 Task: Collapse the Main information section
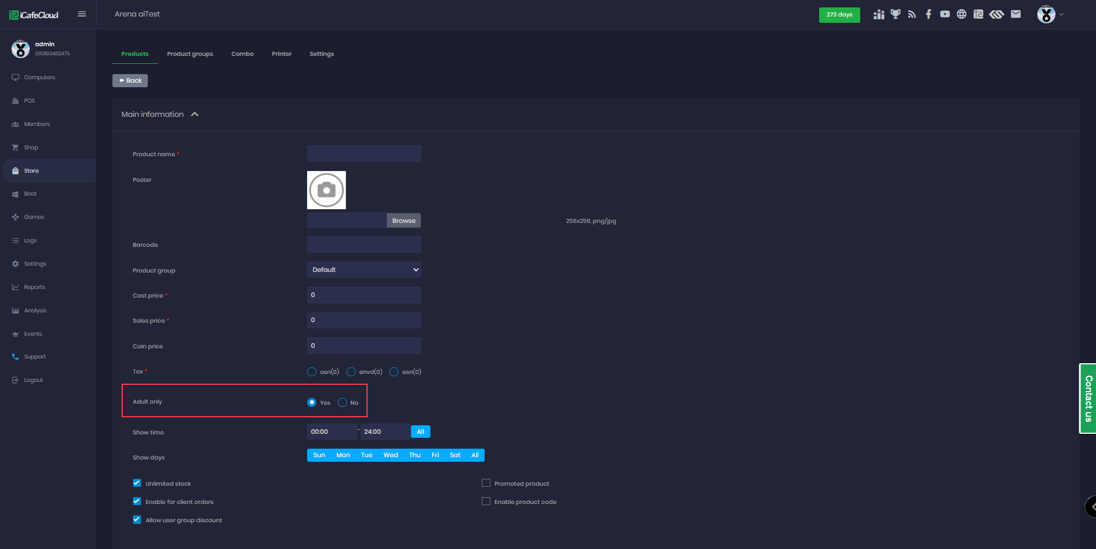click(195, 115)
